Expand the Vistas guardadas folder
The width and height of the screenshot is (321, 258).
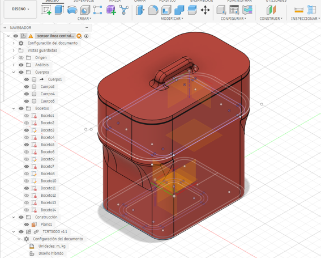[x=14, y=50]
